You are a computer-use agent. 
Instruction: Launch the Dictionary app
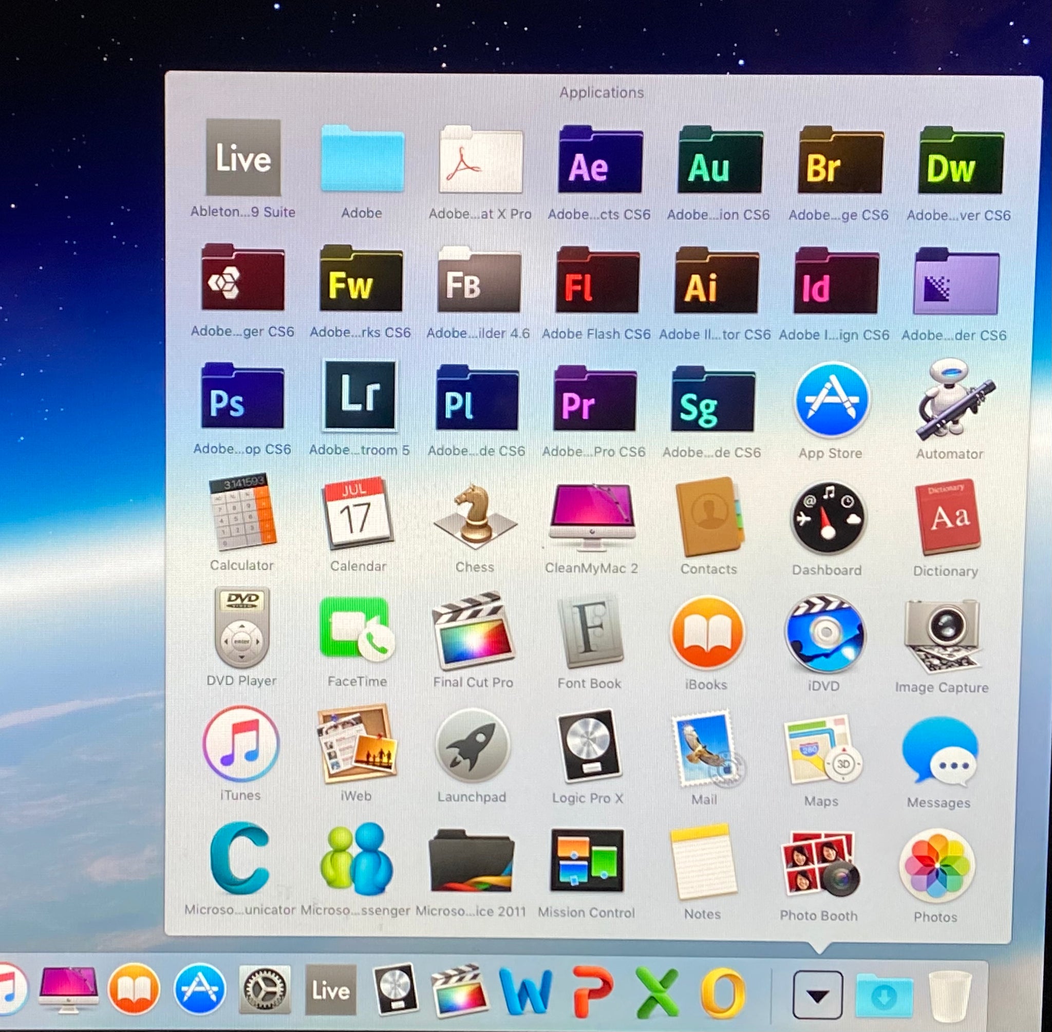click(x=947, y=517)
